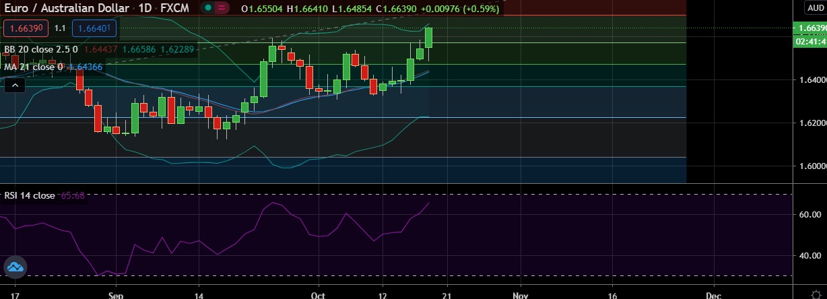Image resolution: width=827 pixels, height=299 pixels.
Task: Click the current price label 1.66390 on price axis
Action: (x=810, y=28)
